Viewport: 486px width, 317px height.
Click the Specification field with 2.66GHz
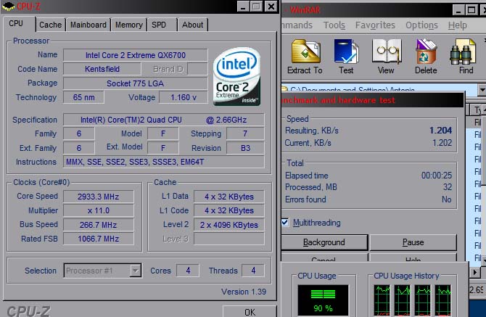coord(164,120)
